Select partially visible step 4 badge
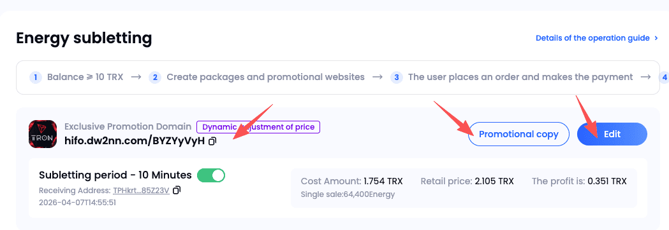The image size is (669, 230). (x=663, y=78)
